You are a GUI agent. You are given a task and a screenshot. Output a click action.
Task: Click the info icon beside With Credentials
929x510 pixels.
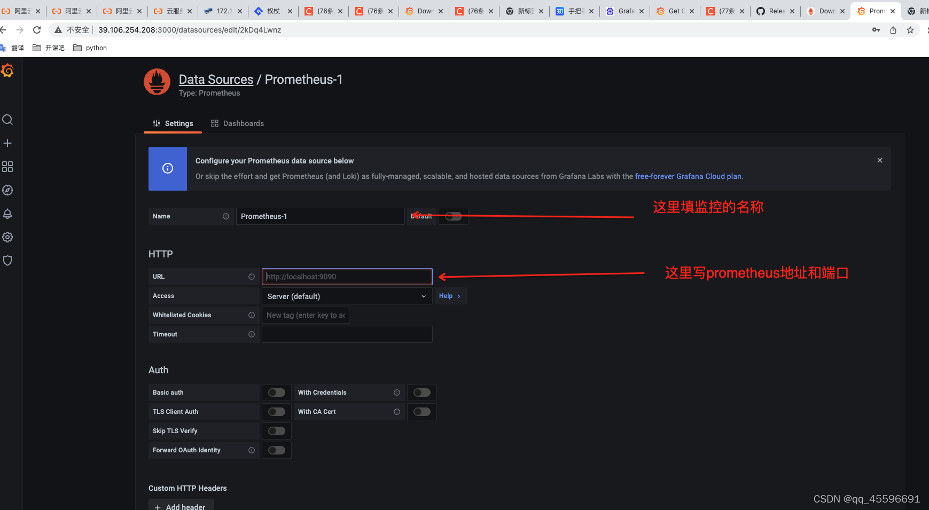(x=397, y=393)
